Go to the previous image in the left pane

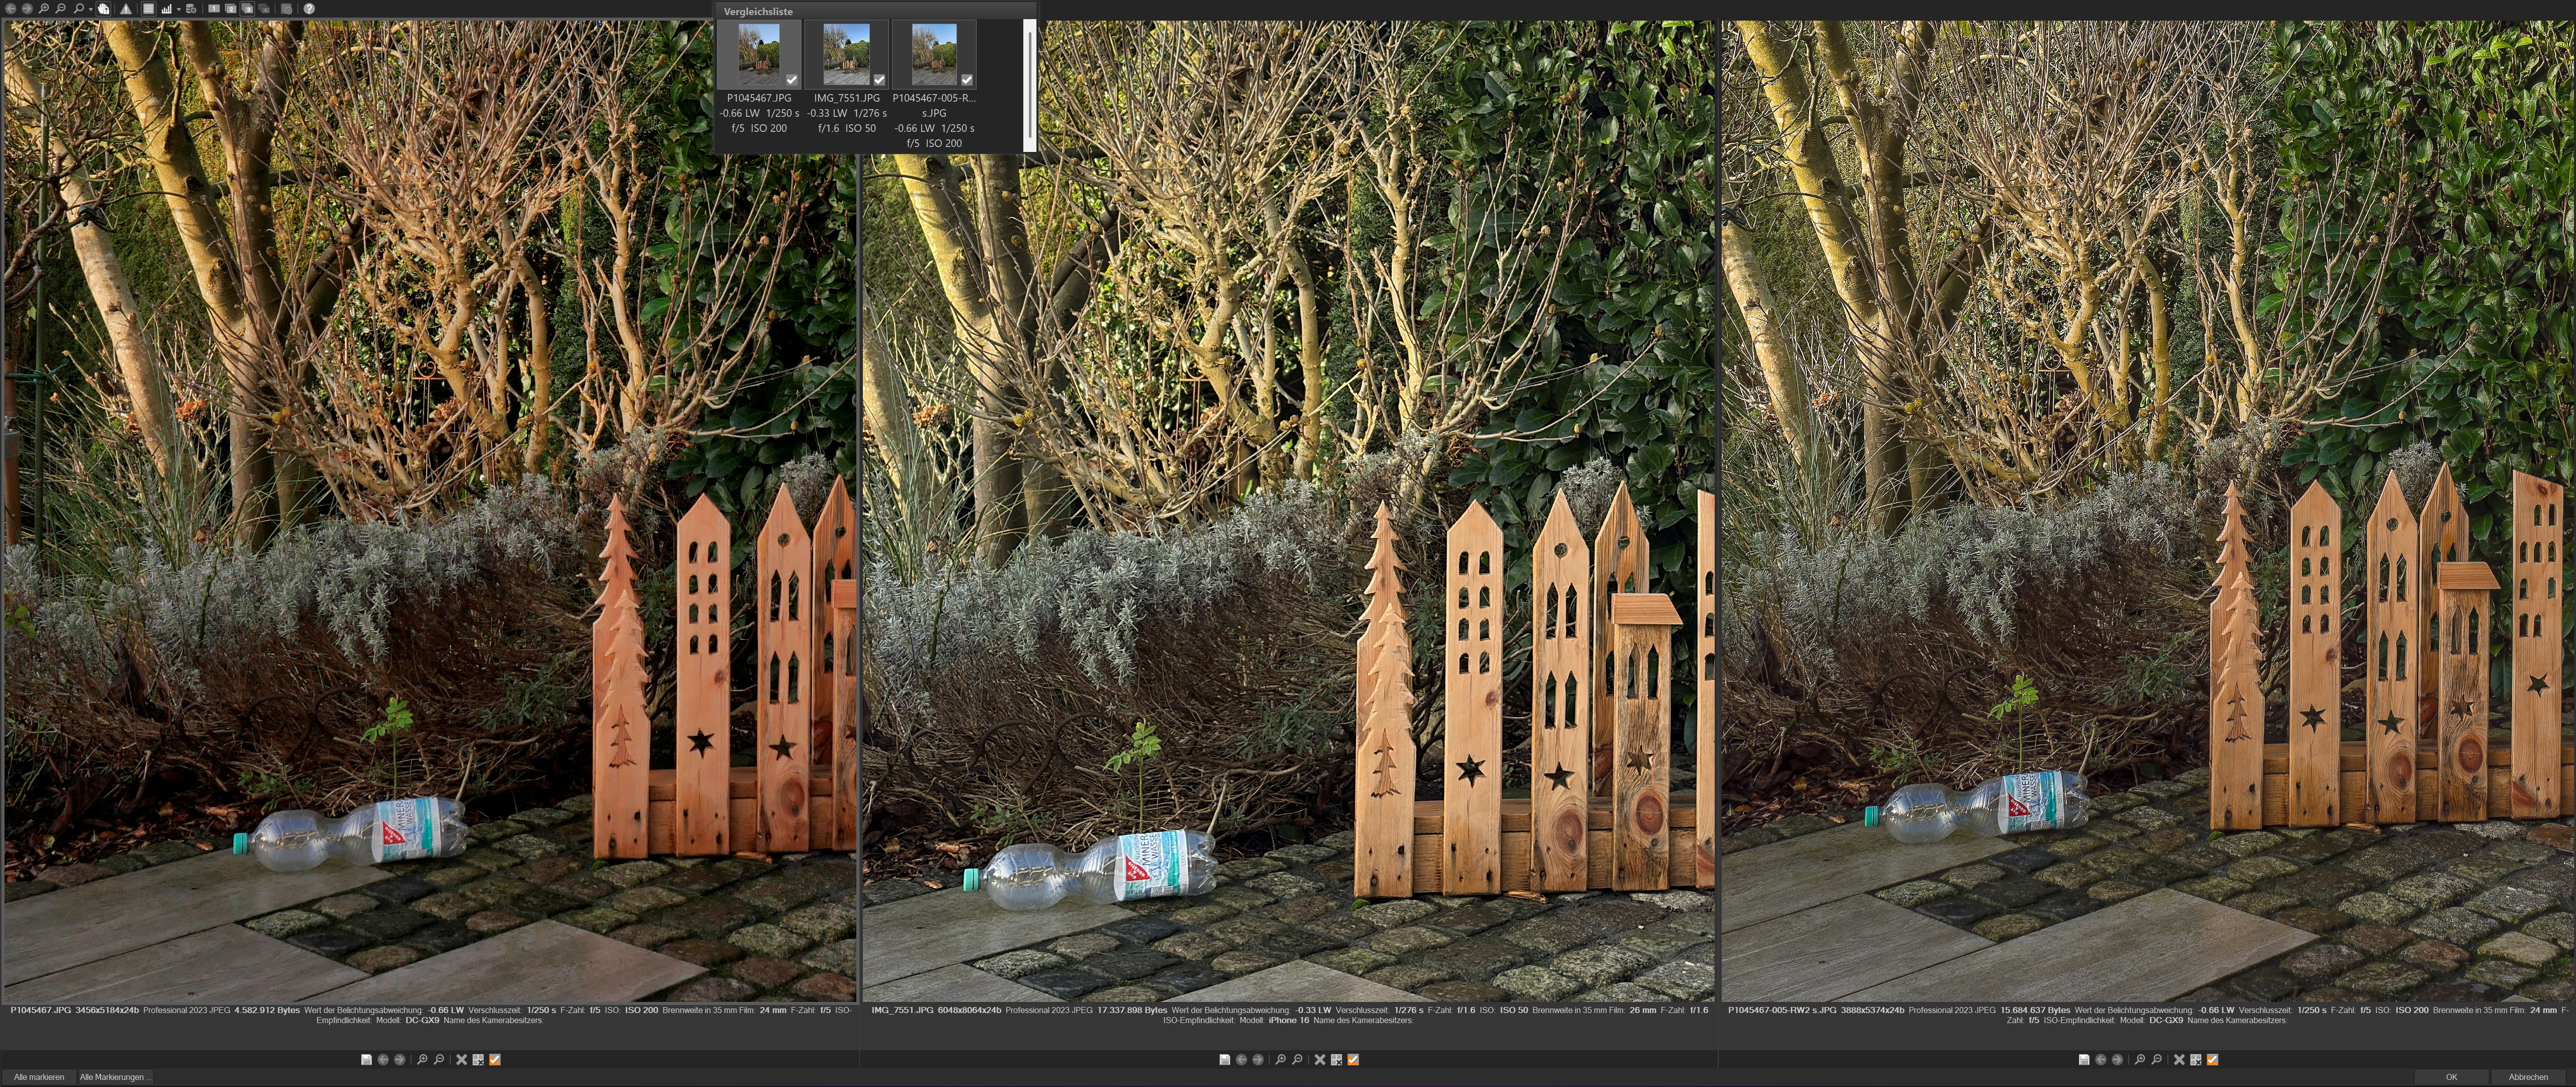click(x=383, y=1059)
